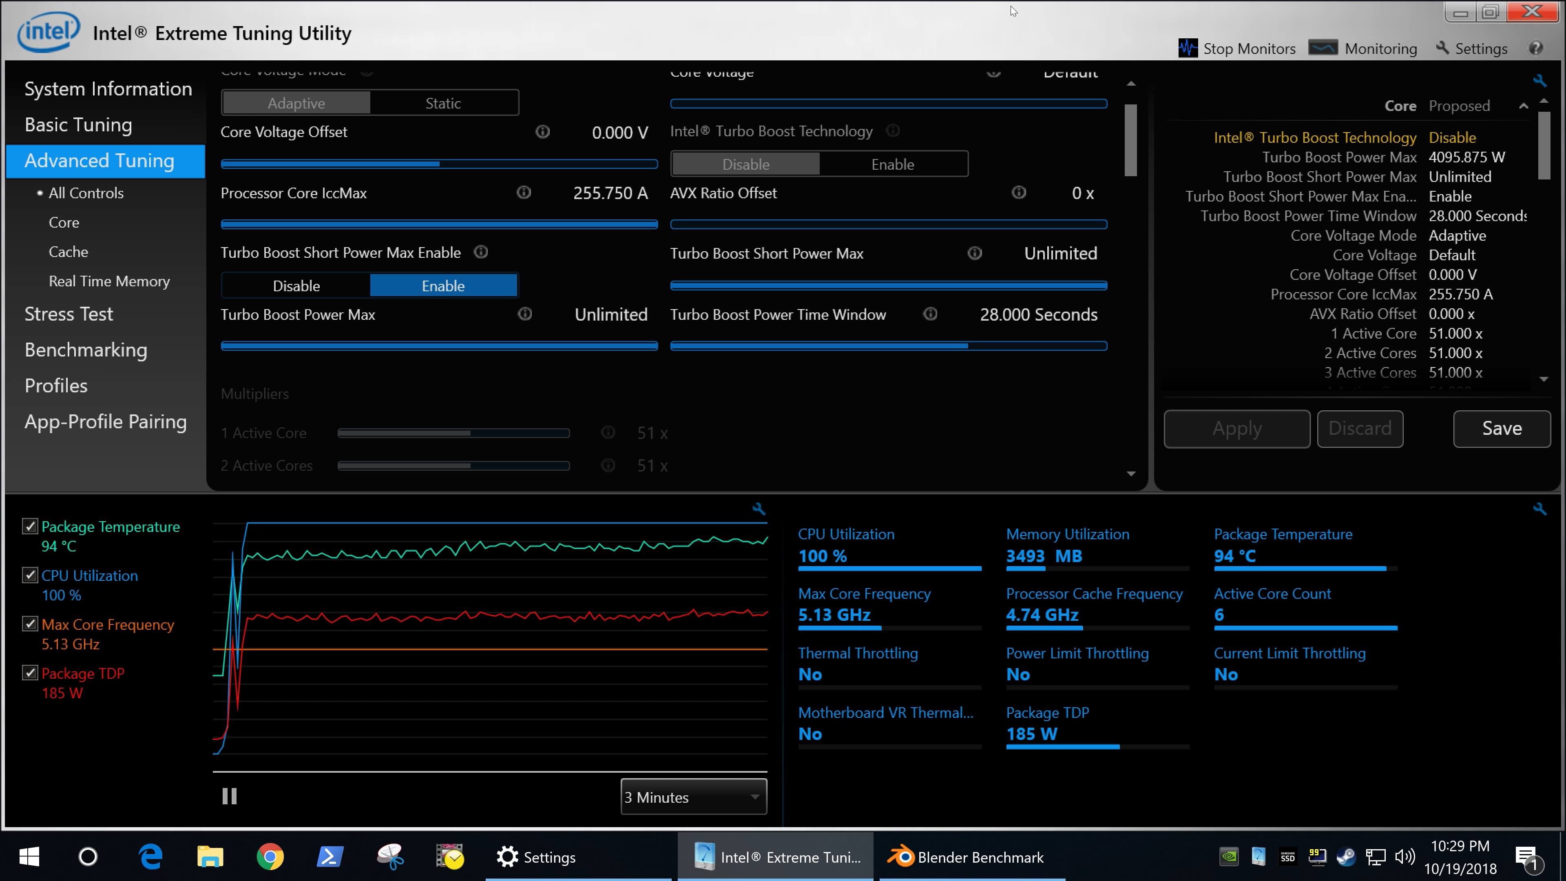Select the Cache sub-item under Advanced Tuning
This screenshot has width=1566, height=881.
68,252
